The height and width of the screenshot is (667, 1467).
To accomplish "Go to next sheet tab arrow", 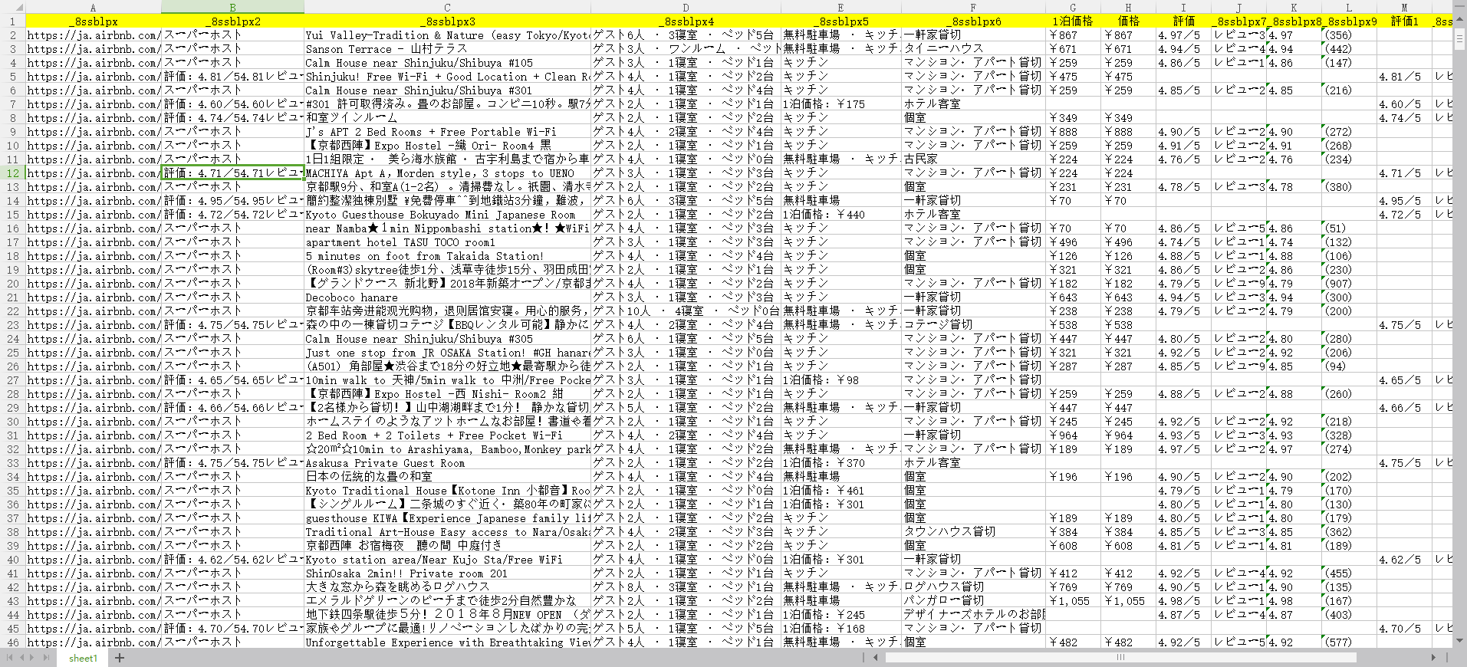I will click(33, 658).
